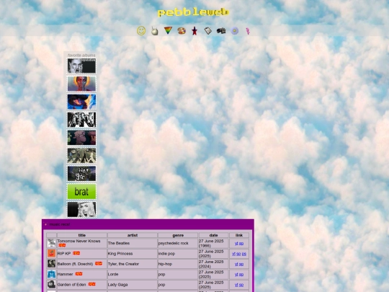Select the dark handwritten-text album cover
This screenshot has width=389, height=292.
click(x=81, y=173)
